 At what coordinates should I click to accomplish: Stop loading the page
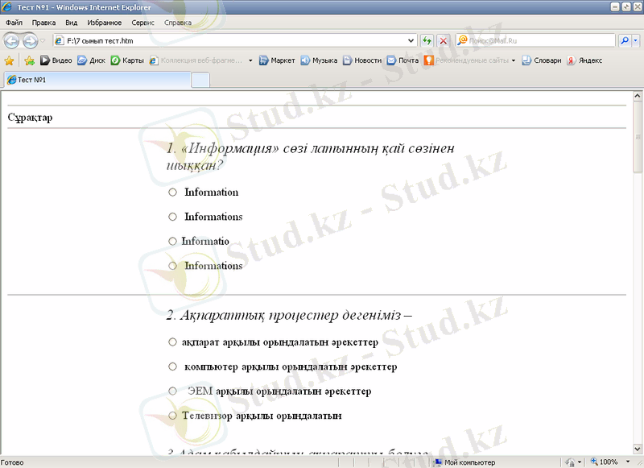click(443, 39)
